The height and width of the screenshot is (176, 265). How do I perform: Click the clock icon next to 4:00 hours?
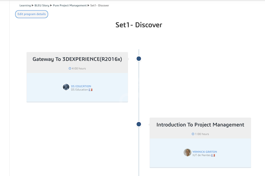click(70, 68)
